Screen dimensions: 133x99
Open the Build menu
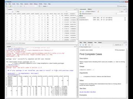point(31,4)
